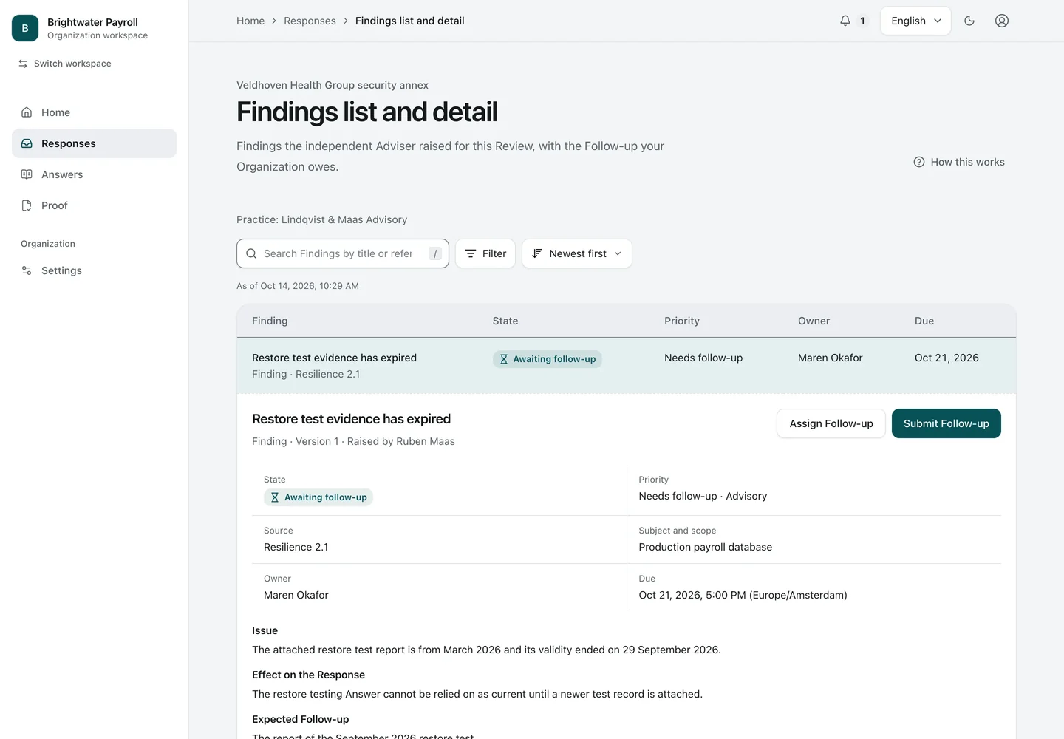Image resolution: width=1064 pixels, height=739 pixels.
Task: Click the Filter button
Action: 485,253
